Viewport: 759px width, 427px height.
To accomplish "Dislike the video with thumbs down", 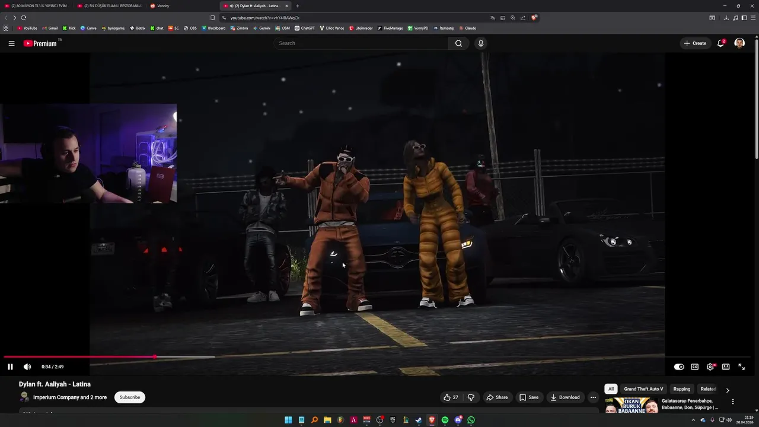I will point(471,397).
